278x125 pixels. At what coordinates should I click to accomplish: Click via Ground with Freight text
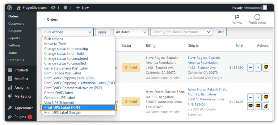tap(205, 78)
